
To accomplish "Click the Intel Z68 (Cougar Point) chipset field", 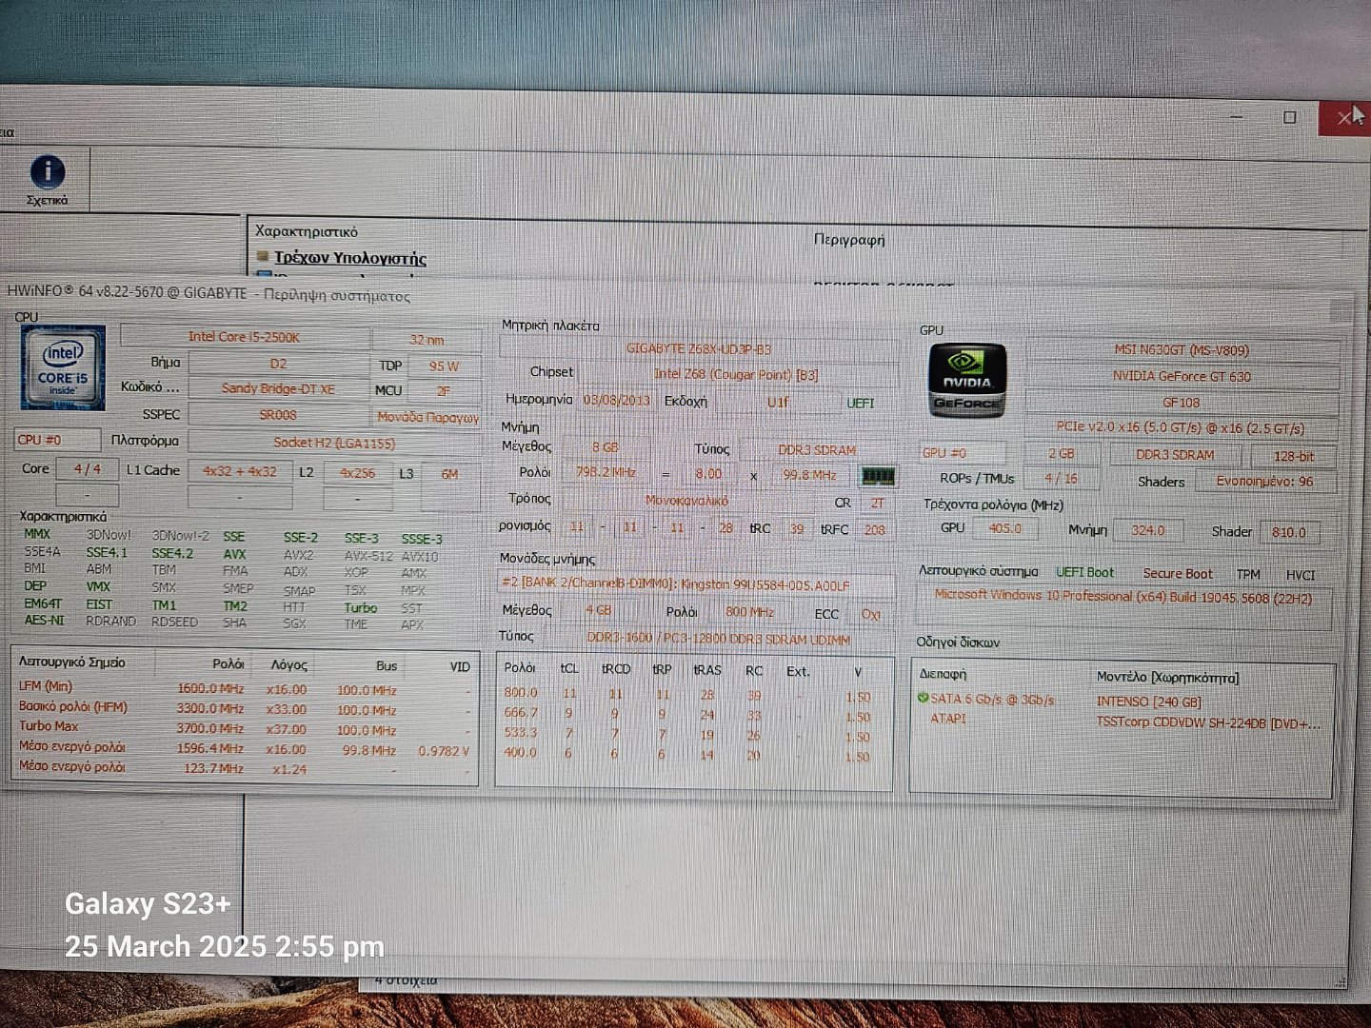I will click(x=736, y=374).
